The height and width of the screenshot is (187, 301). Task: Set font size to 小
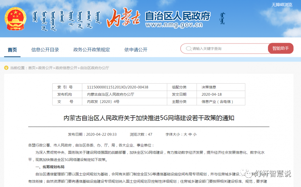(x=195, y=134)
